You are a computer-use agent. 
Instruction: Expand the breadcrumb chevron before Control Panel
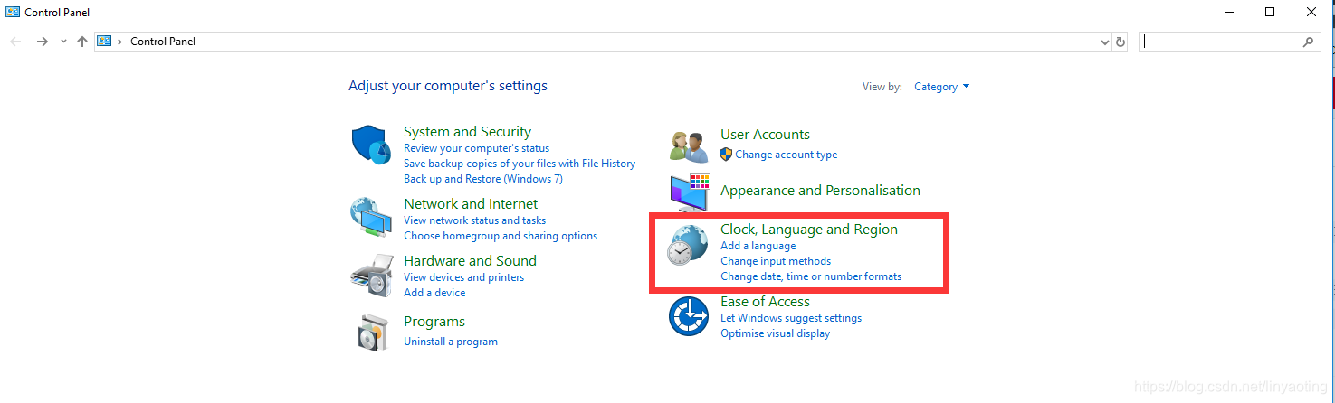(119, 42)
